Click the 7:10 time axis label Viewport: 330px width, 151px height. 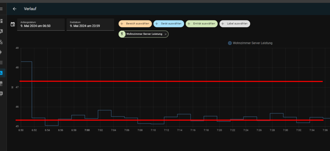point(153,130)
